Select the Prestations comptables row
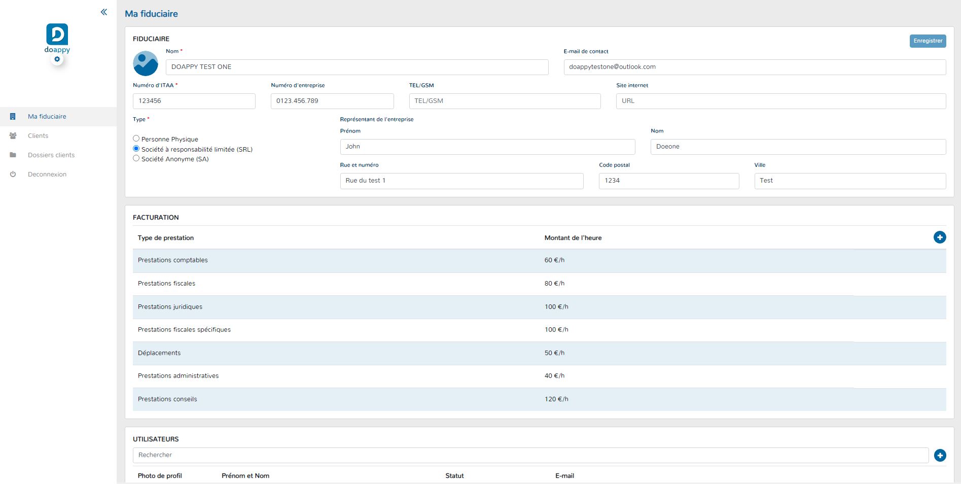Viewport: 961px width, 484px height. coord(539,260)
